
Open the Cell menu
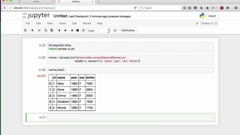74,23
